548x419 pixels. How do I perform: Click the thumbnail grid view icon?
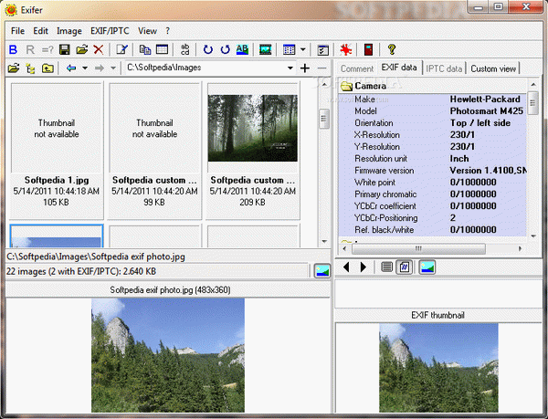tap(289, 50)
